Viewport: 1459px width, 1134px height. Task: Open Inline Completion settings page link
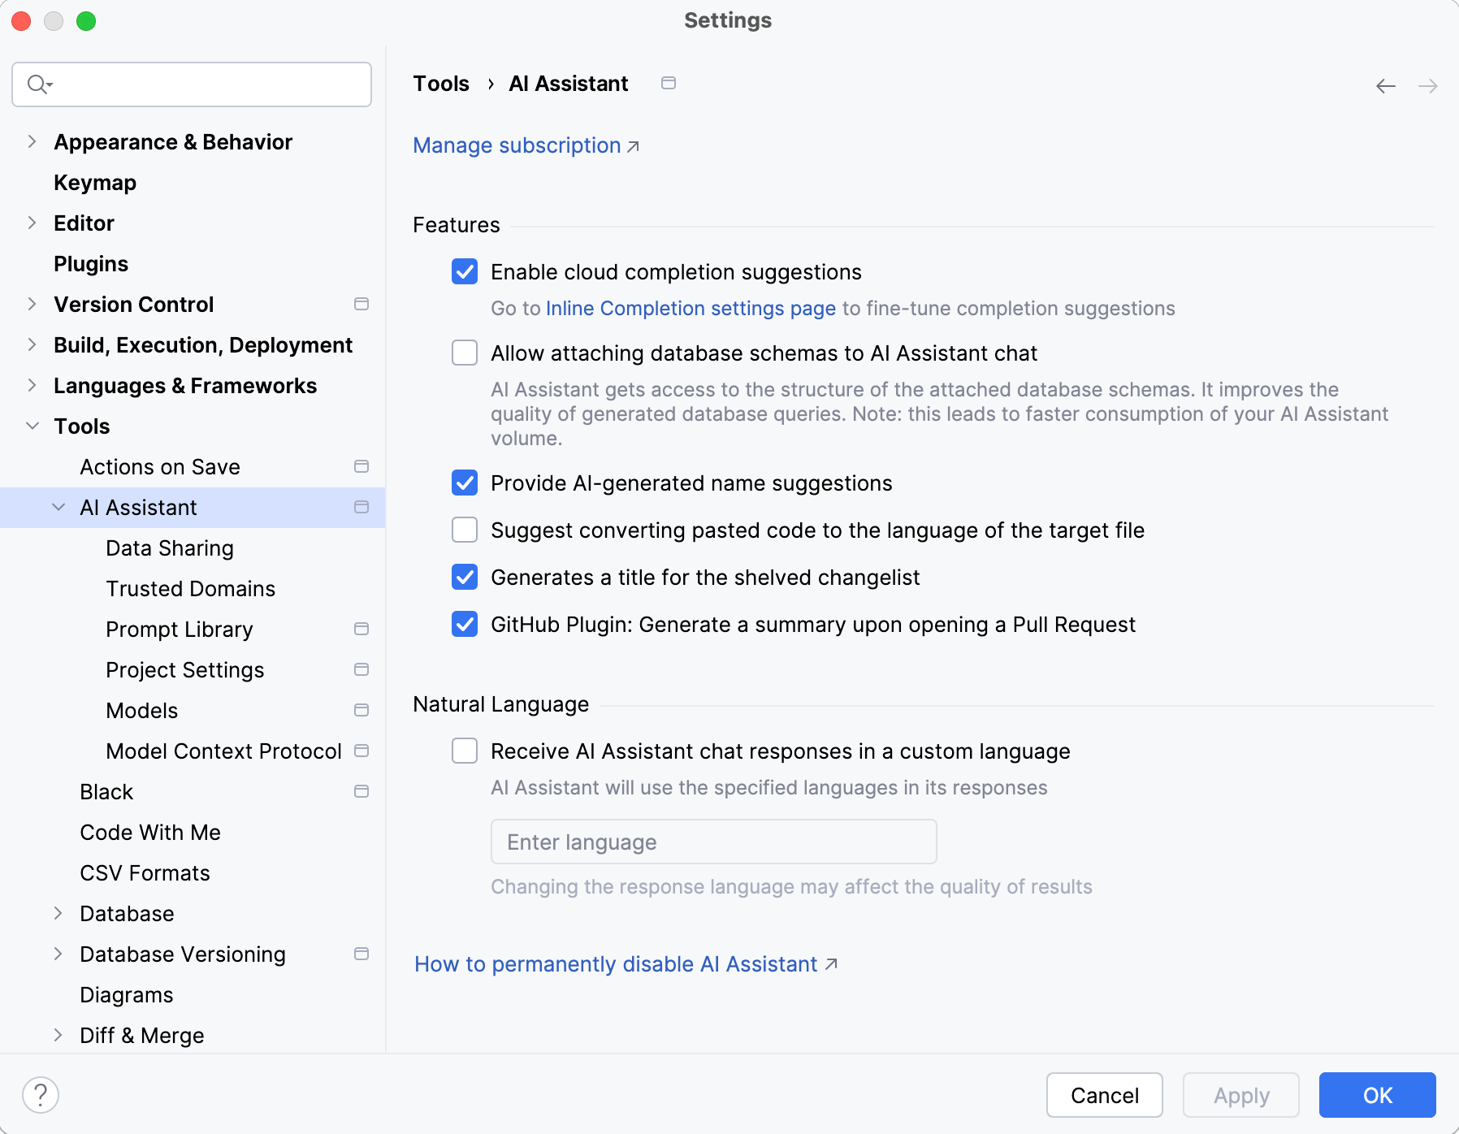coord(691,309)
